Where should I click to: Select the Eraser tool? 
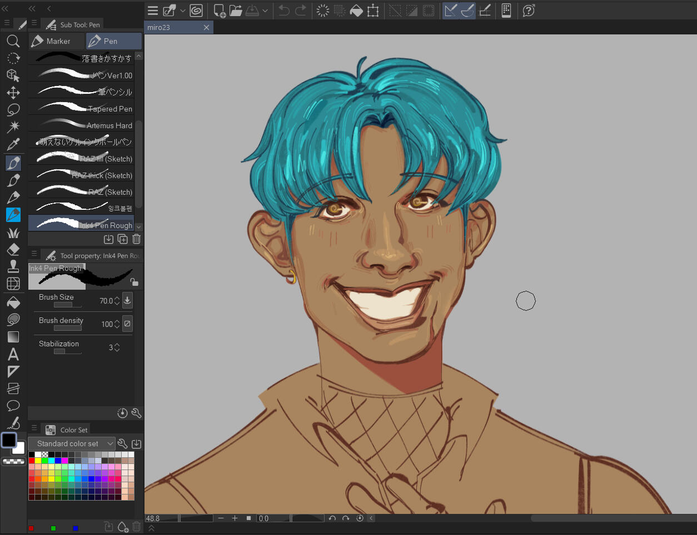[x=13, y=249]
